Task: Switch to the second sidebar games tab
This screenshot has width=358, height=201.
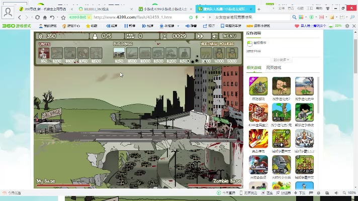Action: point(274,67)
